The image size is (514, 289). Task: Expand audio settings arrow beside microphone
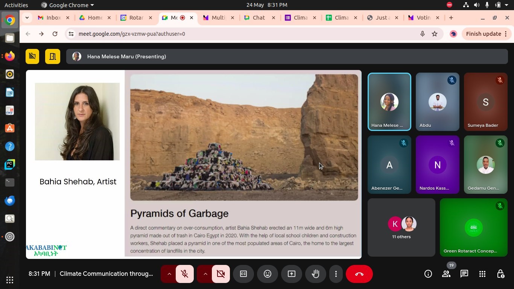point(169,274)
